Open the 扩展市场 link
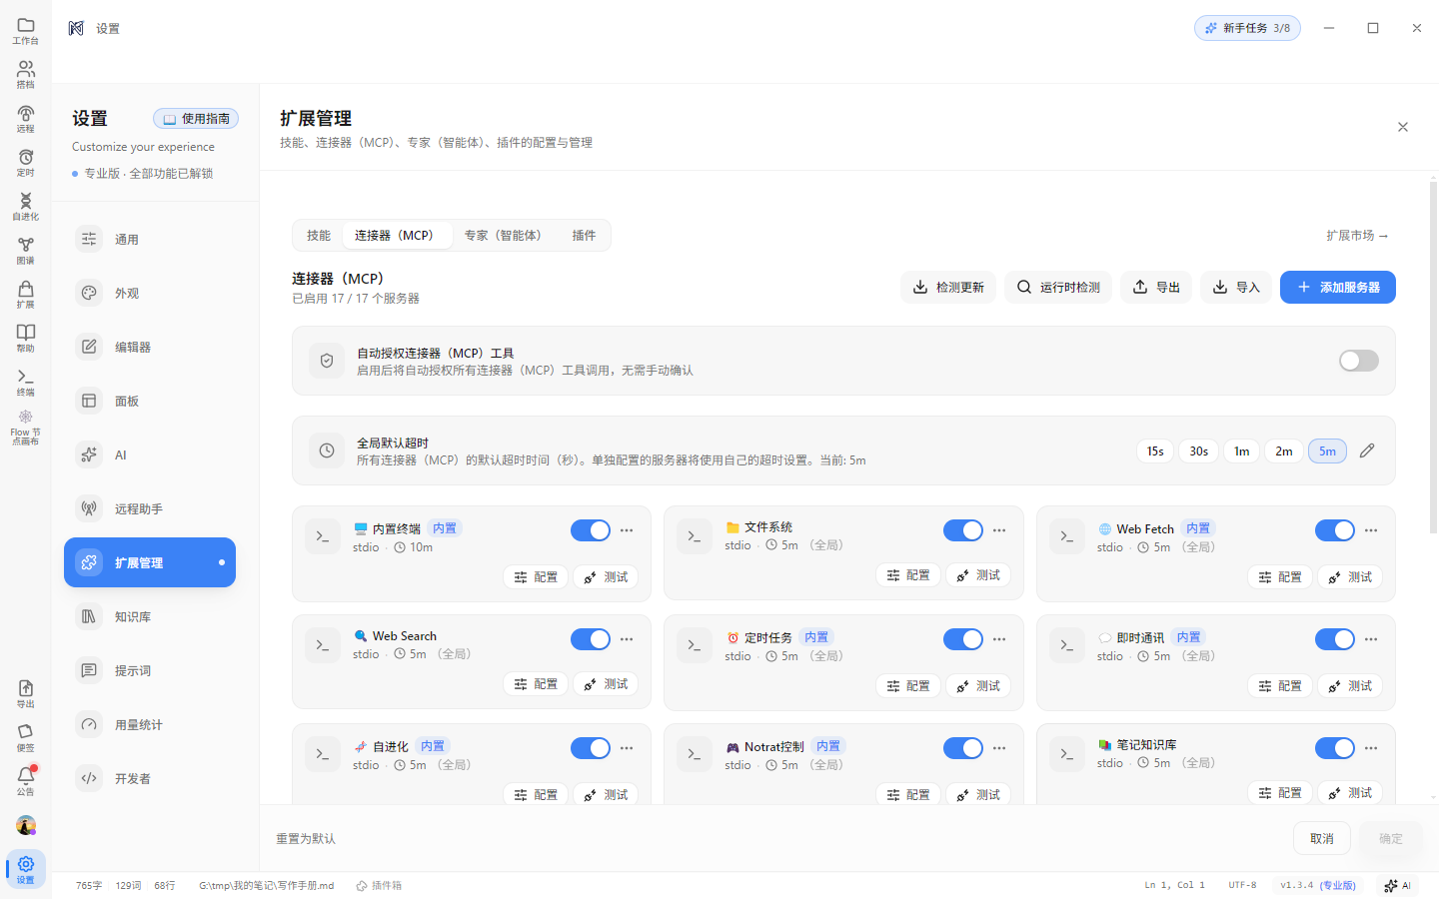The height and width of the screenshot is (899, 1439). click(1357, 236)
